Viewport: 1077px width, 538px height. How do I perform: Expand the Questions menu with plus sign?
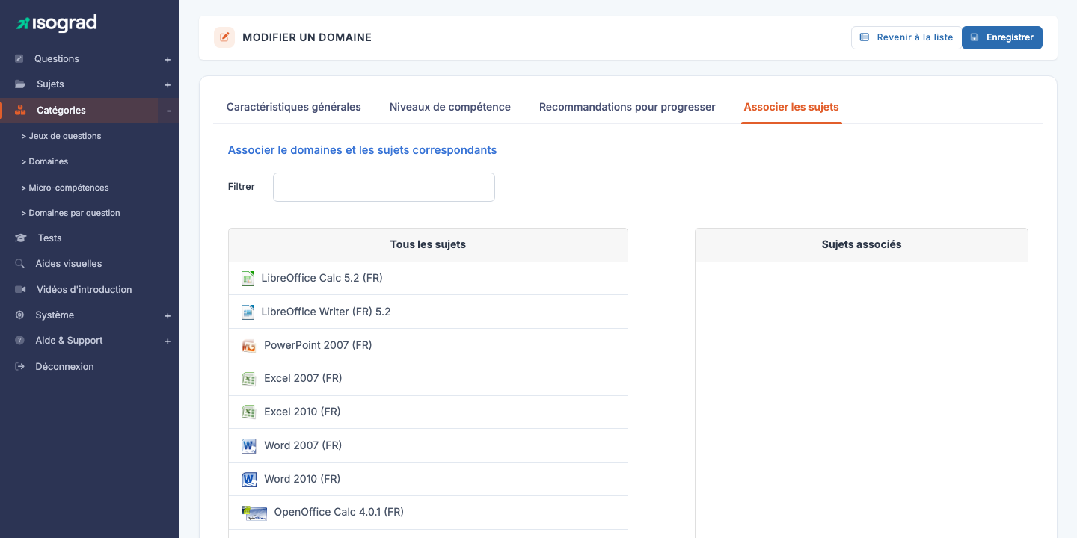(x=168, y=60)
